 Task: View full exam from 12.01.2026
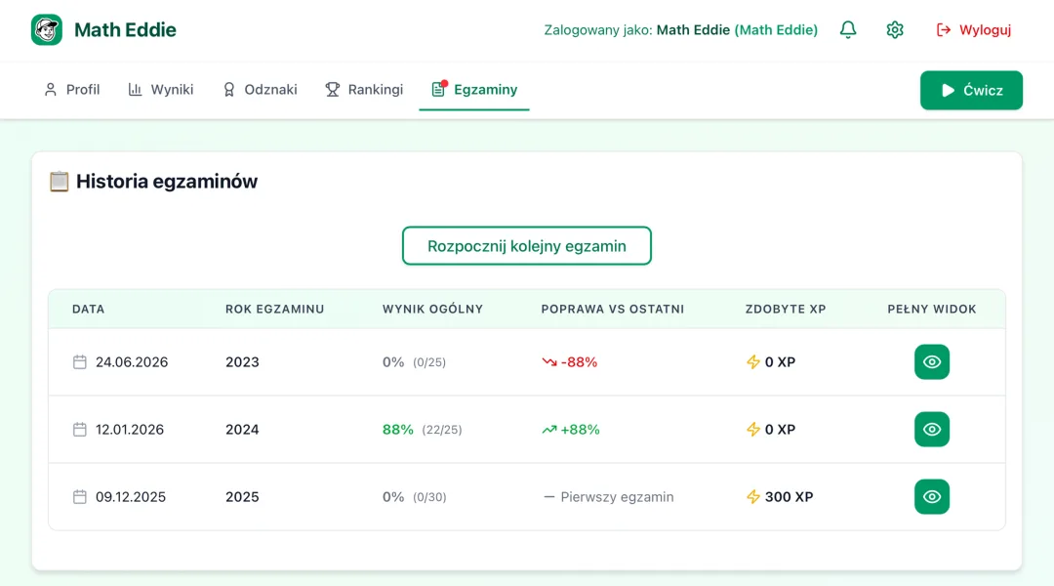932,429
